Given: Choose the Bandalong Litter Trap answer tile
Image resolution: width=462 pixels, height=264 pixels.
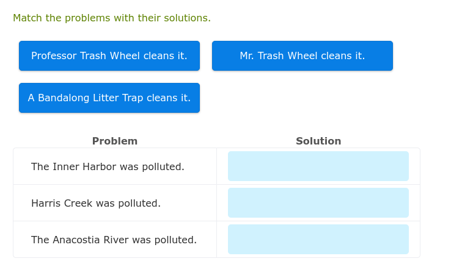Looking at the screenshot, I should pos(109,98).
